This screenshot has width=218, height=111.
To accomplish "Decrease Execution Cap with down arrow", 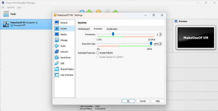I will (x=161, y=44).
